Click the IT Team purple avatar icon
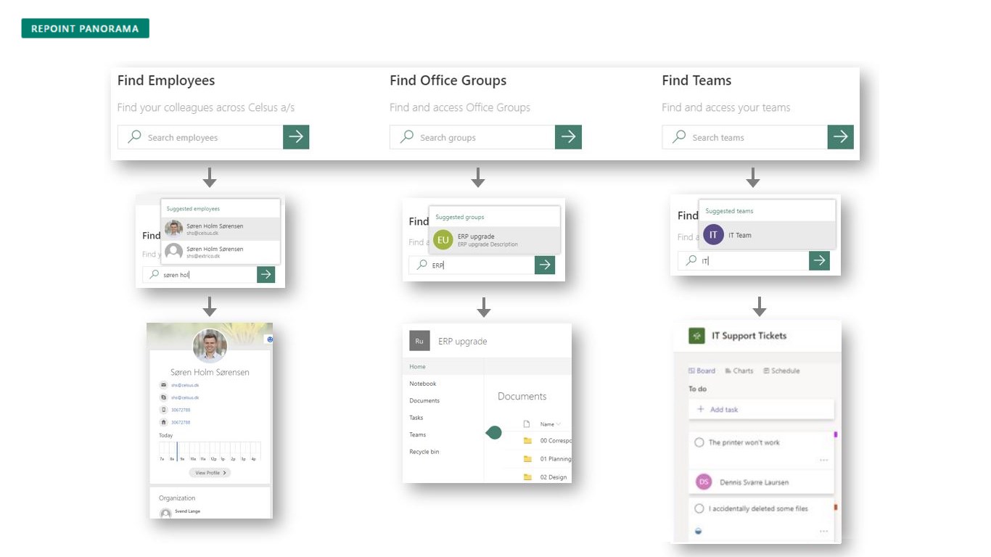991x557 pixels. (x=713, y=235)
